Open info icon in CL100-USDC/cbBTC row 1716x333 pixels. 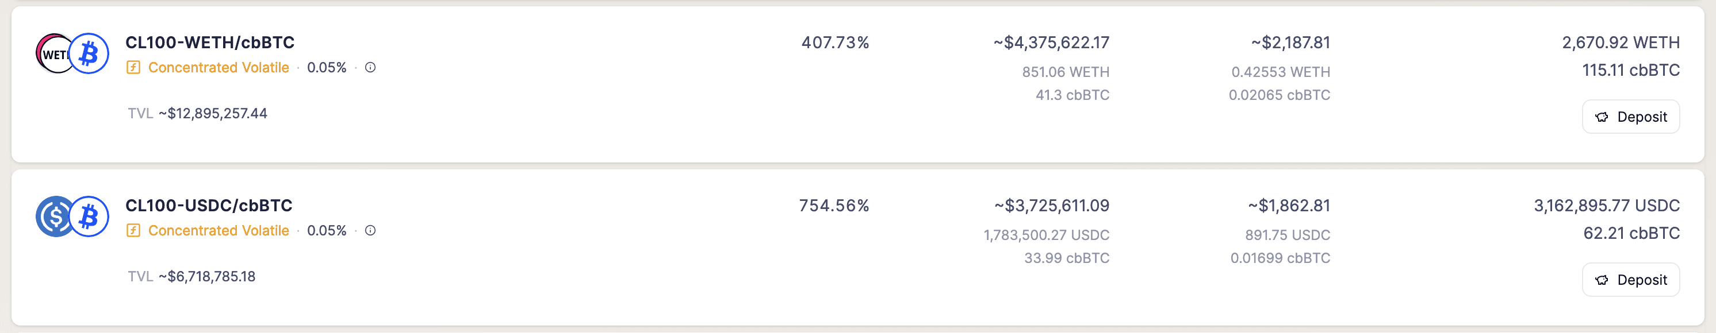[370, 231]
